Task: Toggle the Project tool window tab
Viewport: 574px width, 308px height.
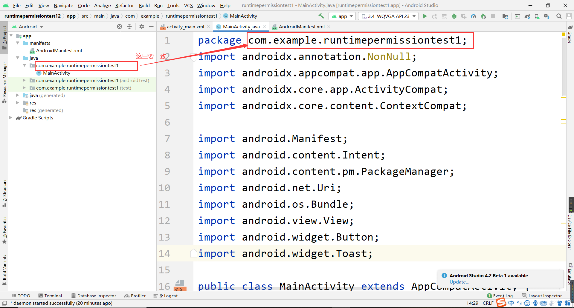Action: tap(4, 38)
